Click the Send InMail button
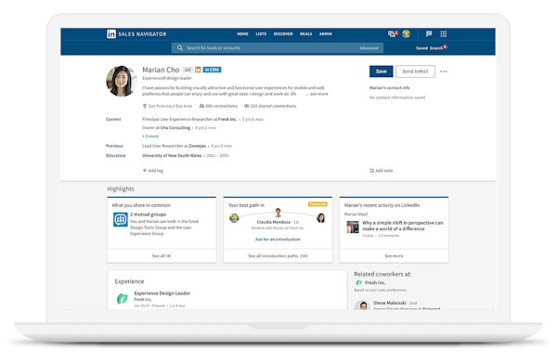Viewport: 557px width, 363px height. point(415,71)
